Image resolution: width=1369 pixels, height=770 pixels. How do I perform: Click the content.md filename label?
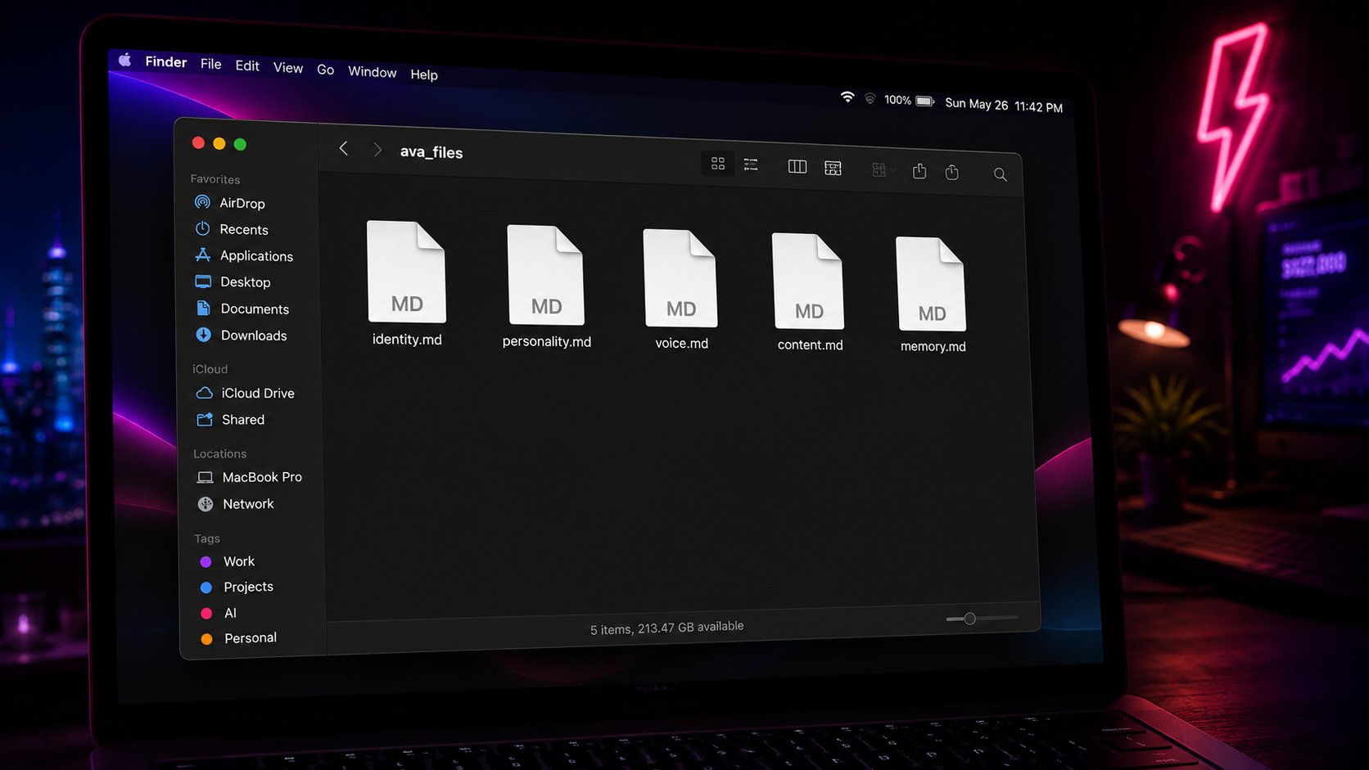coord(811,344)
